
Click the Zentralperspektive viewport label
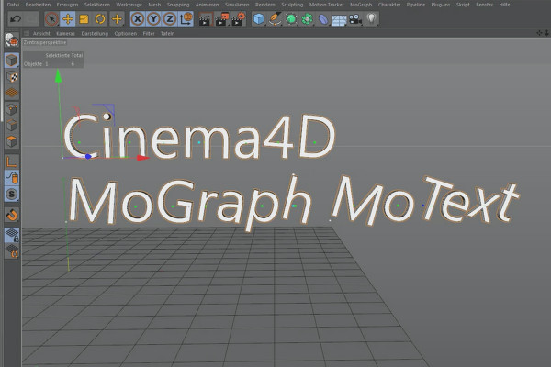pos(45,42)
